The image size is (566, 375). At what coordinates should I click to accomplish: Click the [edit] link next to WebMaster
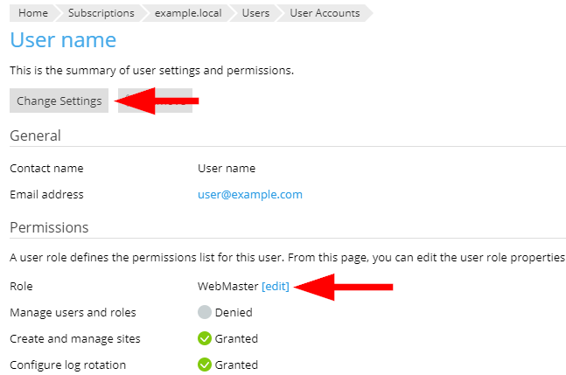coord(276,286)
